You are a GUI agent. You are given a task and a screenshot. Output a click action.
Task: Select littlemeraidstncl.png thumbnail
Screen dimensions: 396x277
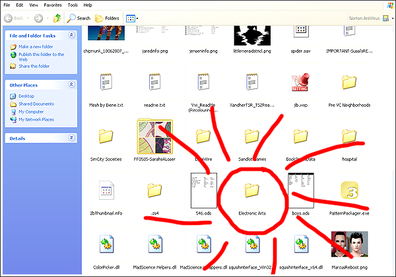252,36
